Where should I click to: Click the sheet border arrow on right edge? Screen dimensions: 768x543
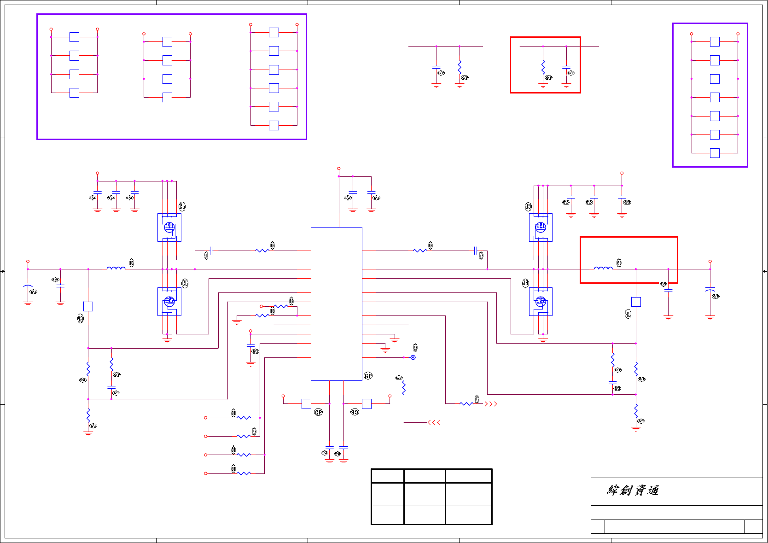coord(765,271)
